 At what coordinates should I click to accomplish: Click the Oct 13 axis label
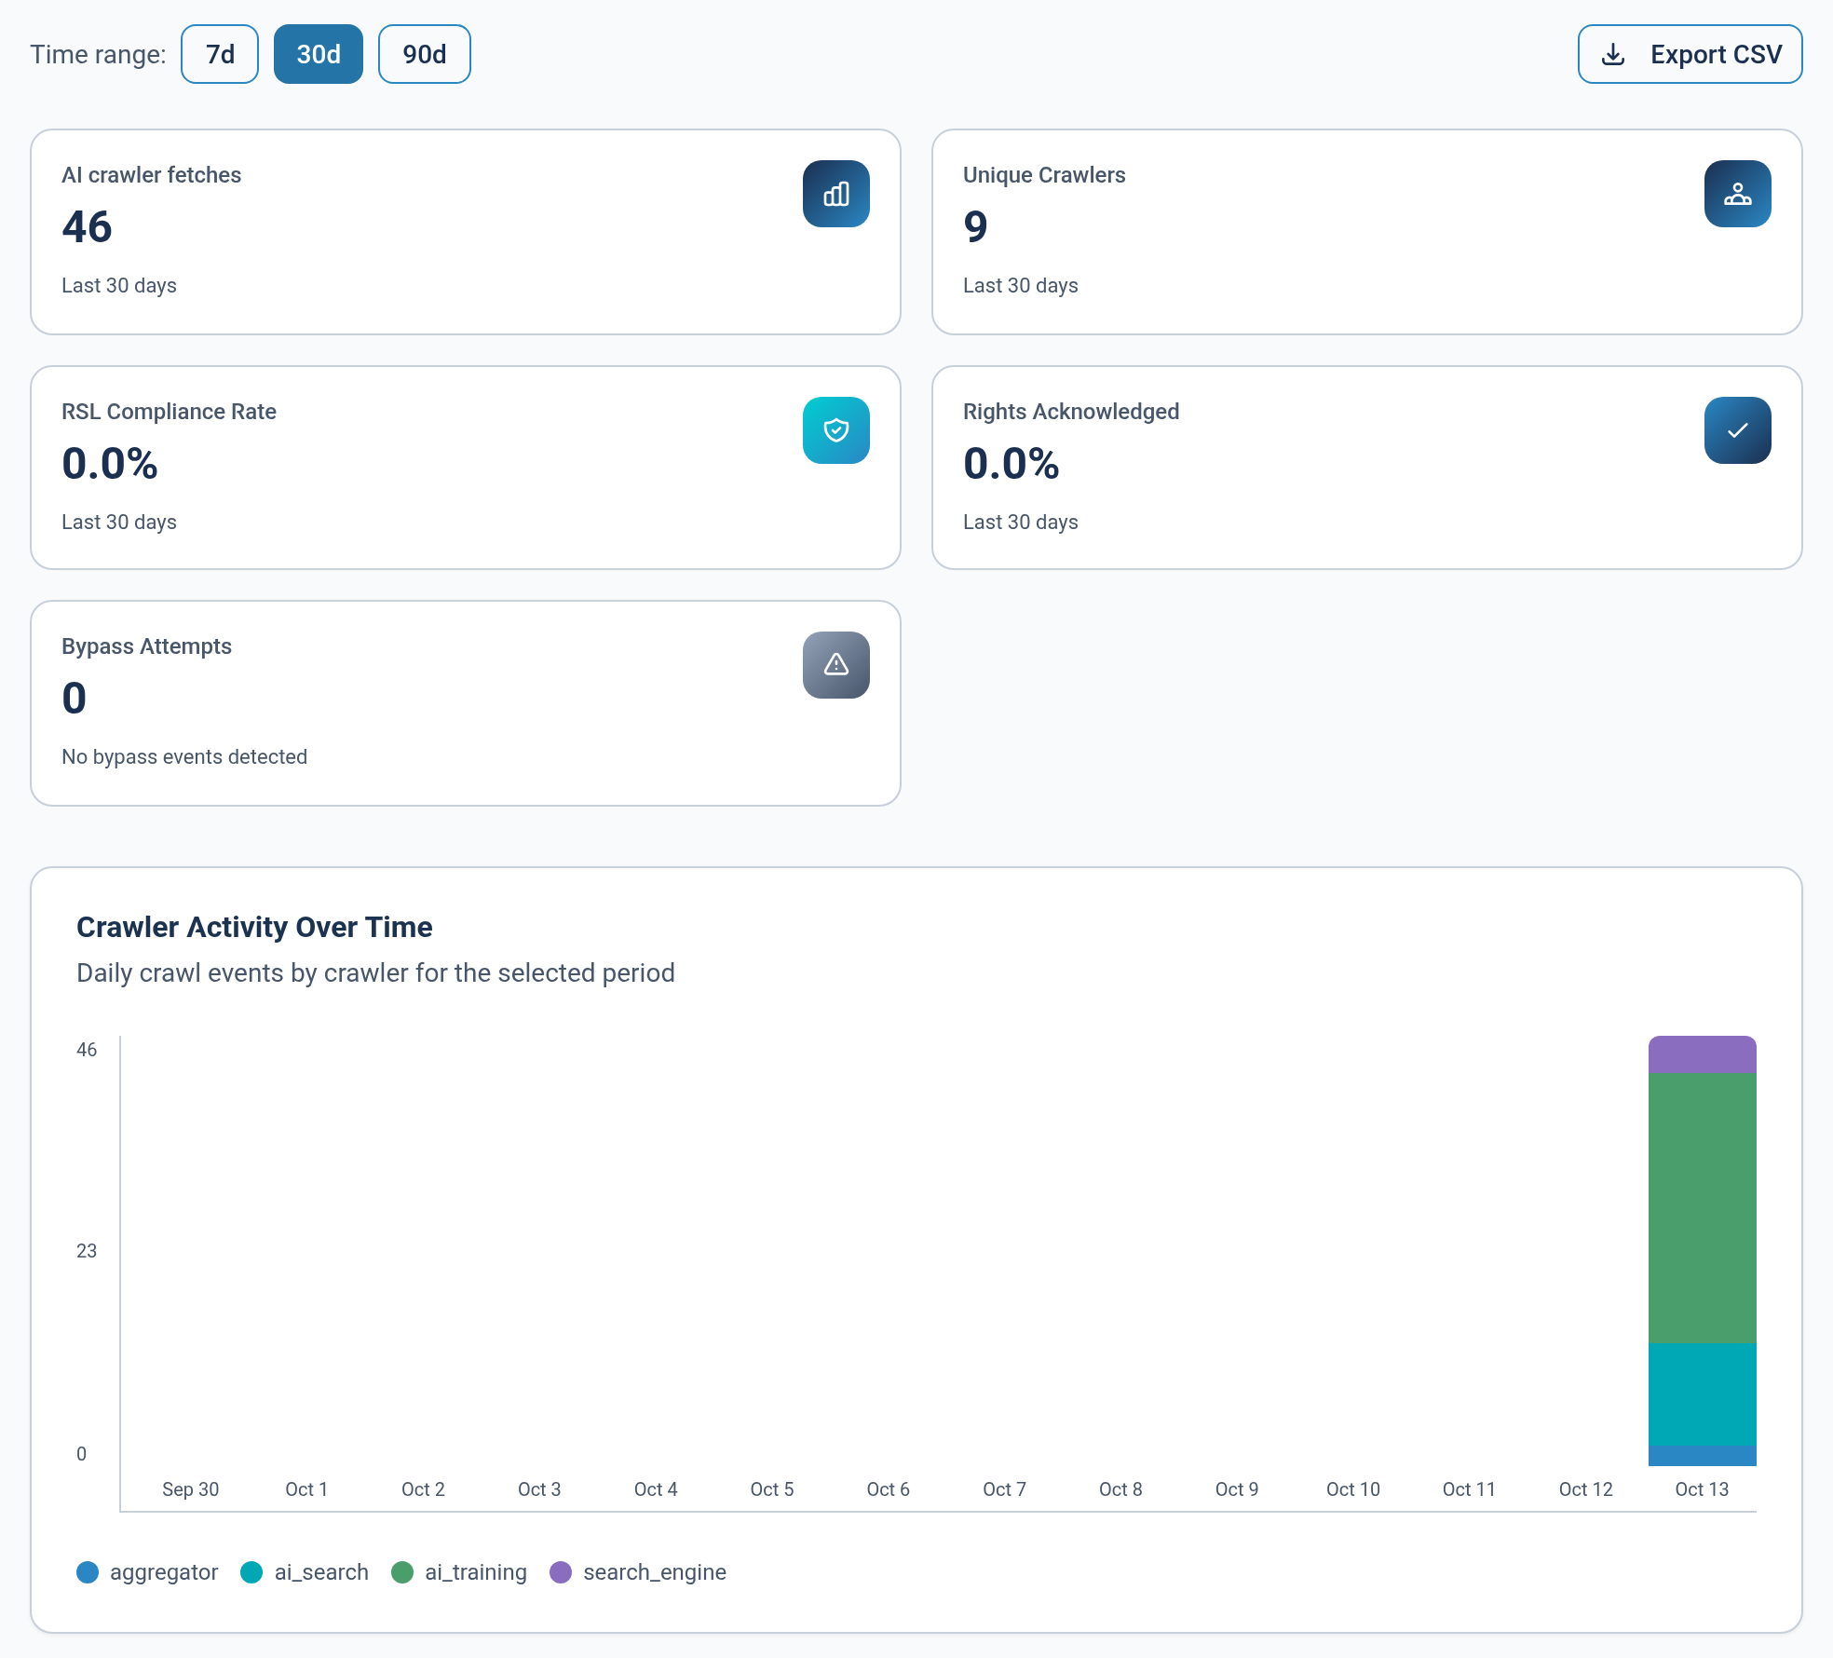click(x=1702, y=1489)
